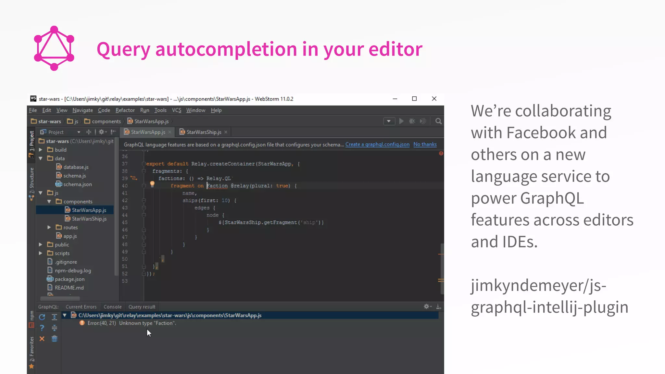This screenshot has height=374, width=665.
Task: Open the run configuration dropdown in toolbar
Action: [389, 121]
